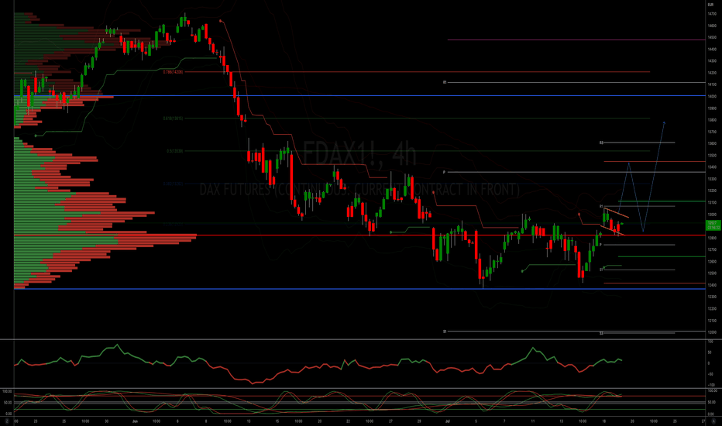Image resolution: width=722 pixels, height=426 pixels.
Task: Select the blue projected price path arrow
Action: coord(641,177)
